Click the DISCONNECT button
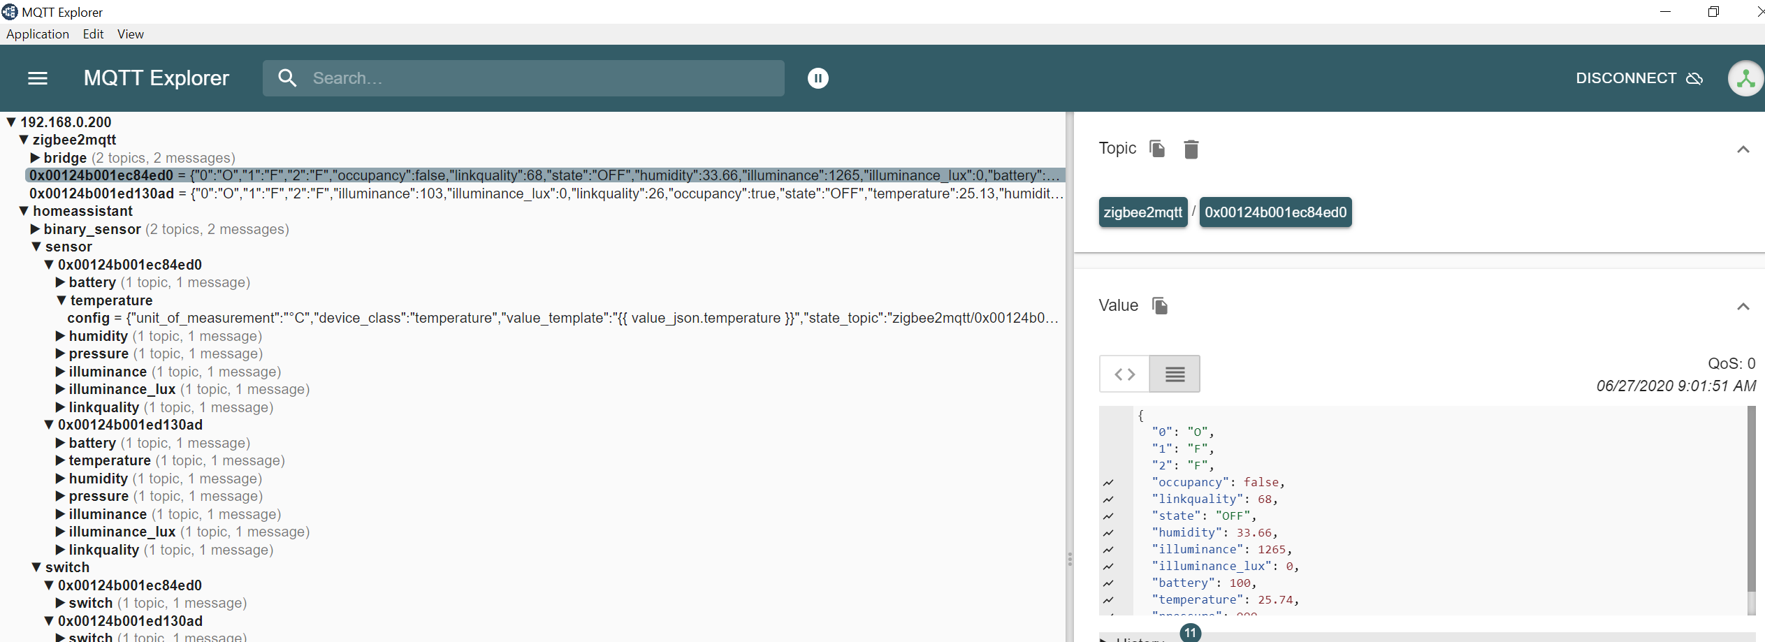 click(1639, 78)
